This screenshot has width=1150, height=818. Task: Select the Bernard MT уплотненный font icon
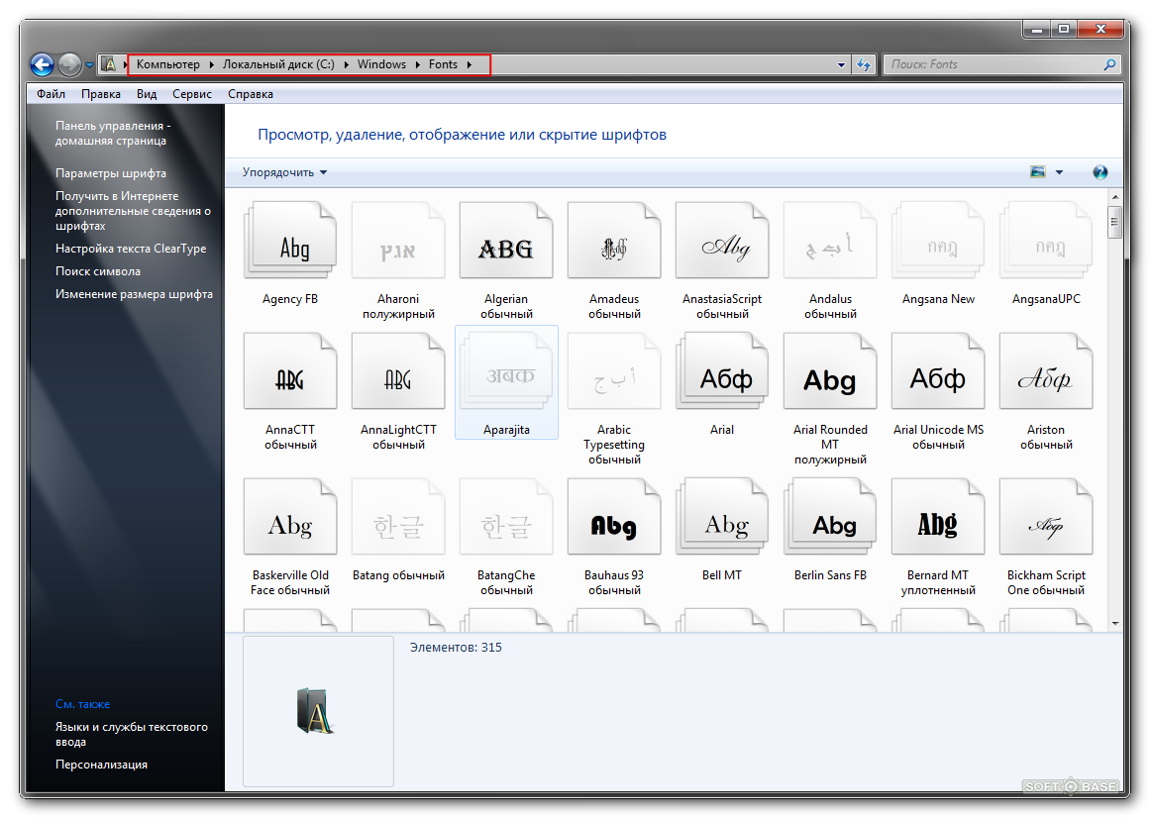(x=938, y=517)
